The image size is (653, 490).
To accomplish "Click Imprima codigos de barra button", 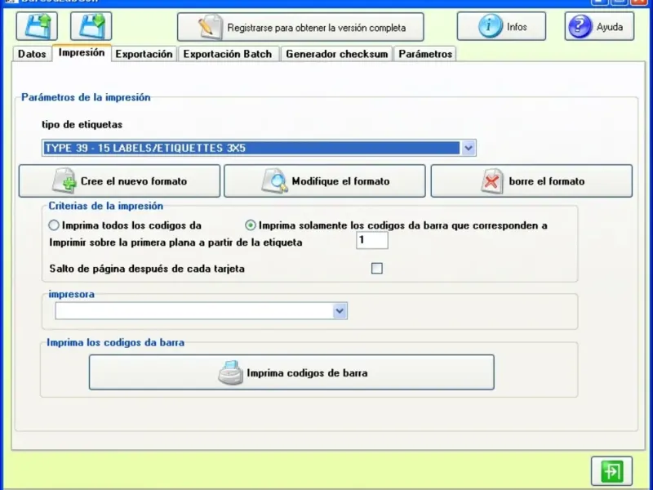I will coord(291,372).
